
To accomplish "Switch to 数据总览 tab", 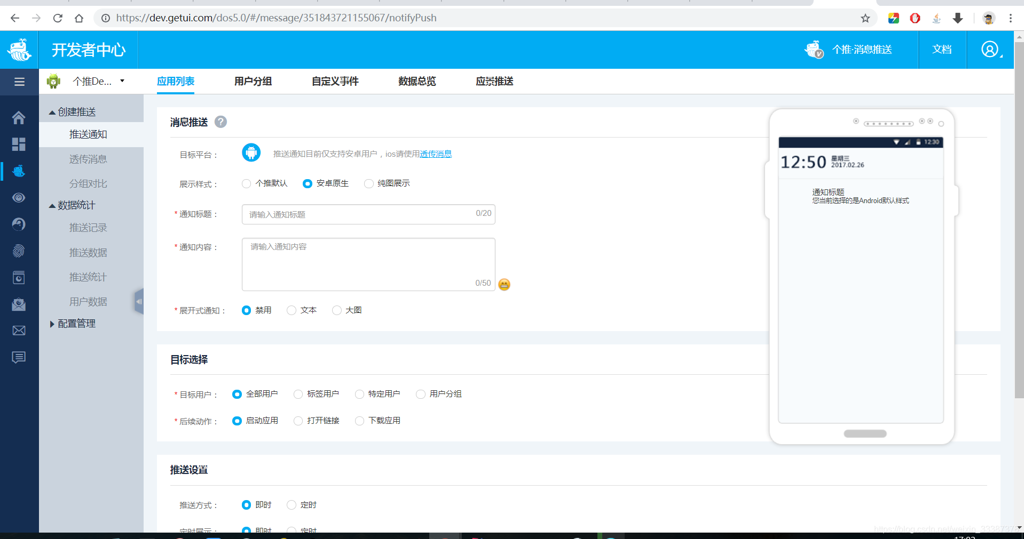I will click(417, 82).
